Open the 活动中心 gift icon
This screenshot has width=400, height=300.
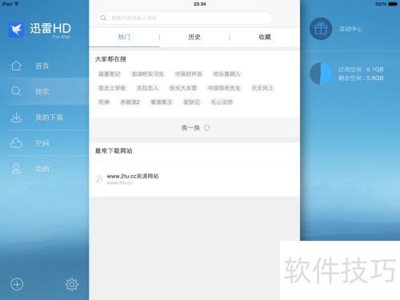pos(321,29)
